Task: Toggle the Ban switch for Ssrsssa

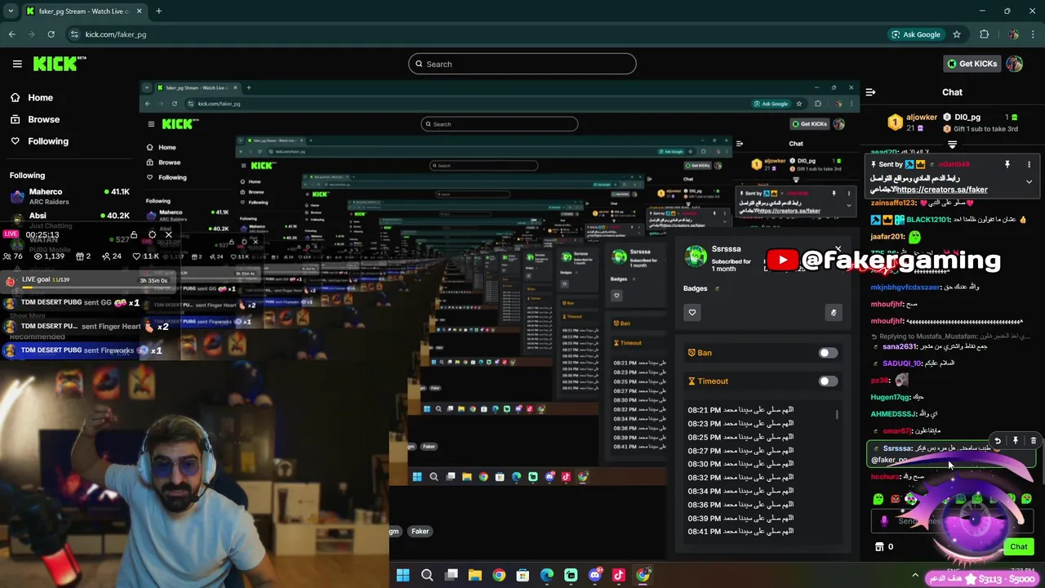Action: (828, 353)
